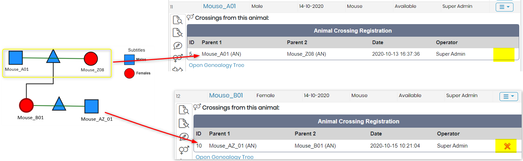Select Mouse_B01 red circle node in tree
523x161 pixels.
tap(26, 105)
